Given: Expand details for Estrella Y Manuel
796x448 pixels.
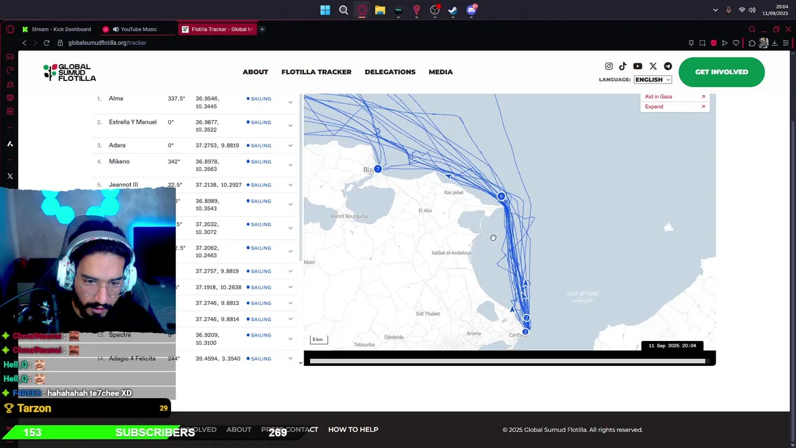Looking at the screenshot, I should click(290, 126).
